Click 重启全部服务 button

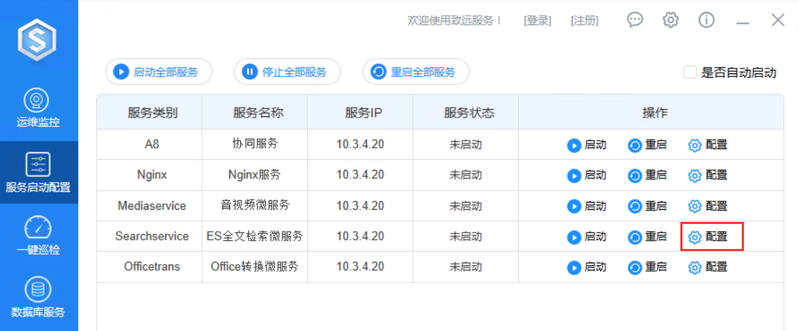(416, 71)
